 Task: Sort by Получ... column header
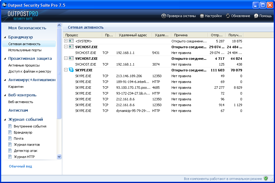235,35
